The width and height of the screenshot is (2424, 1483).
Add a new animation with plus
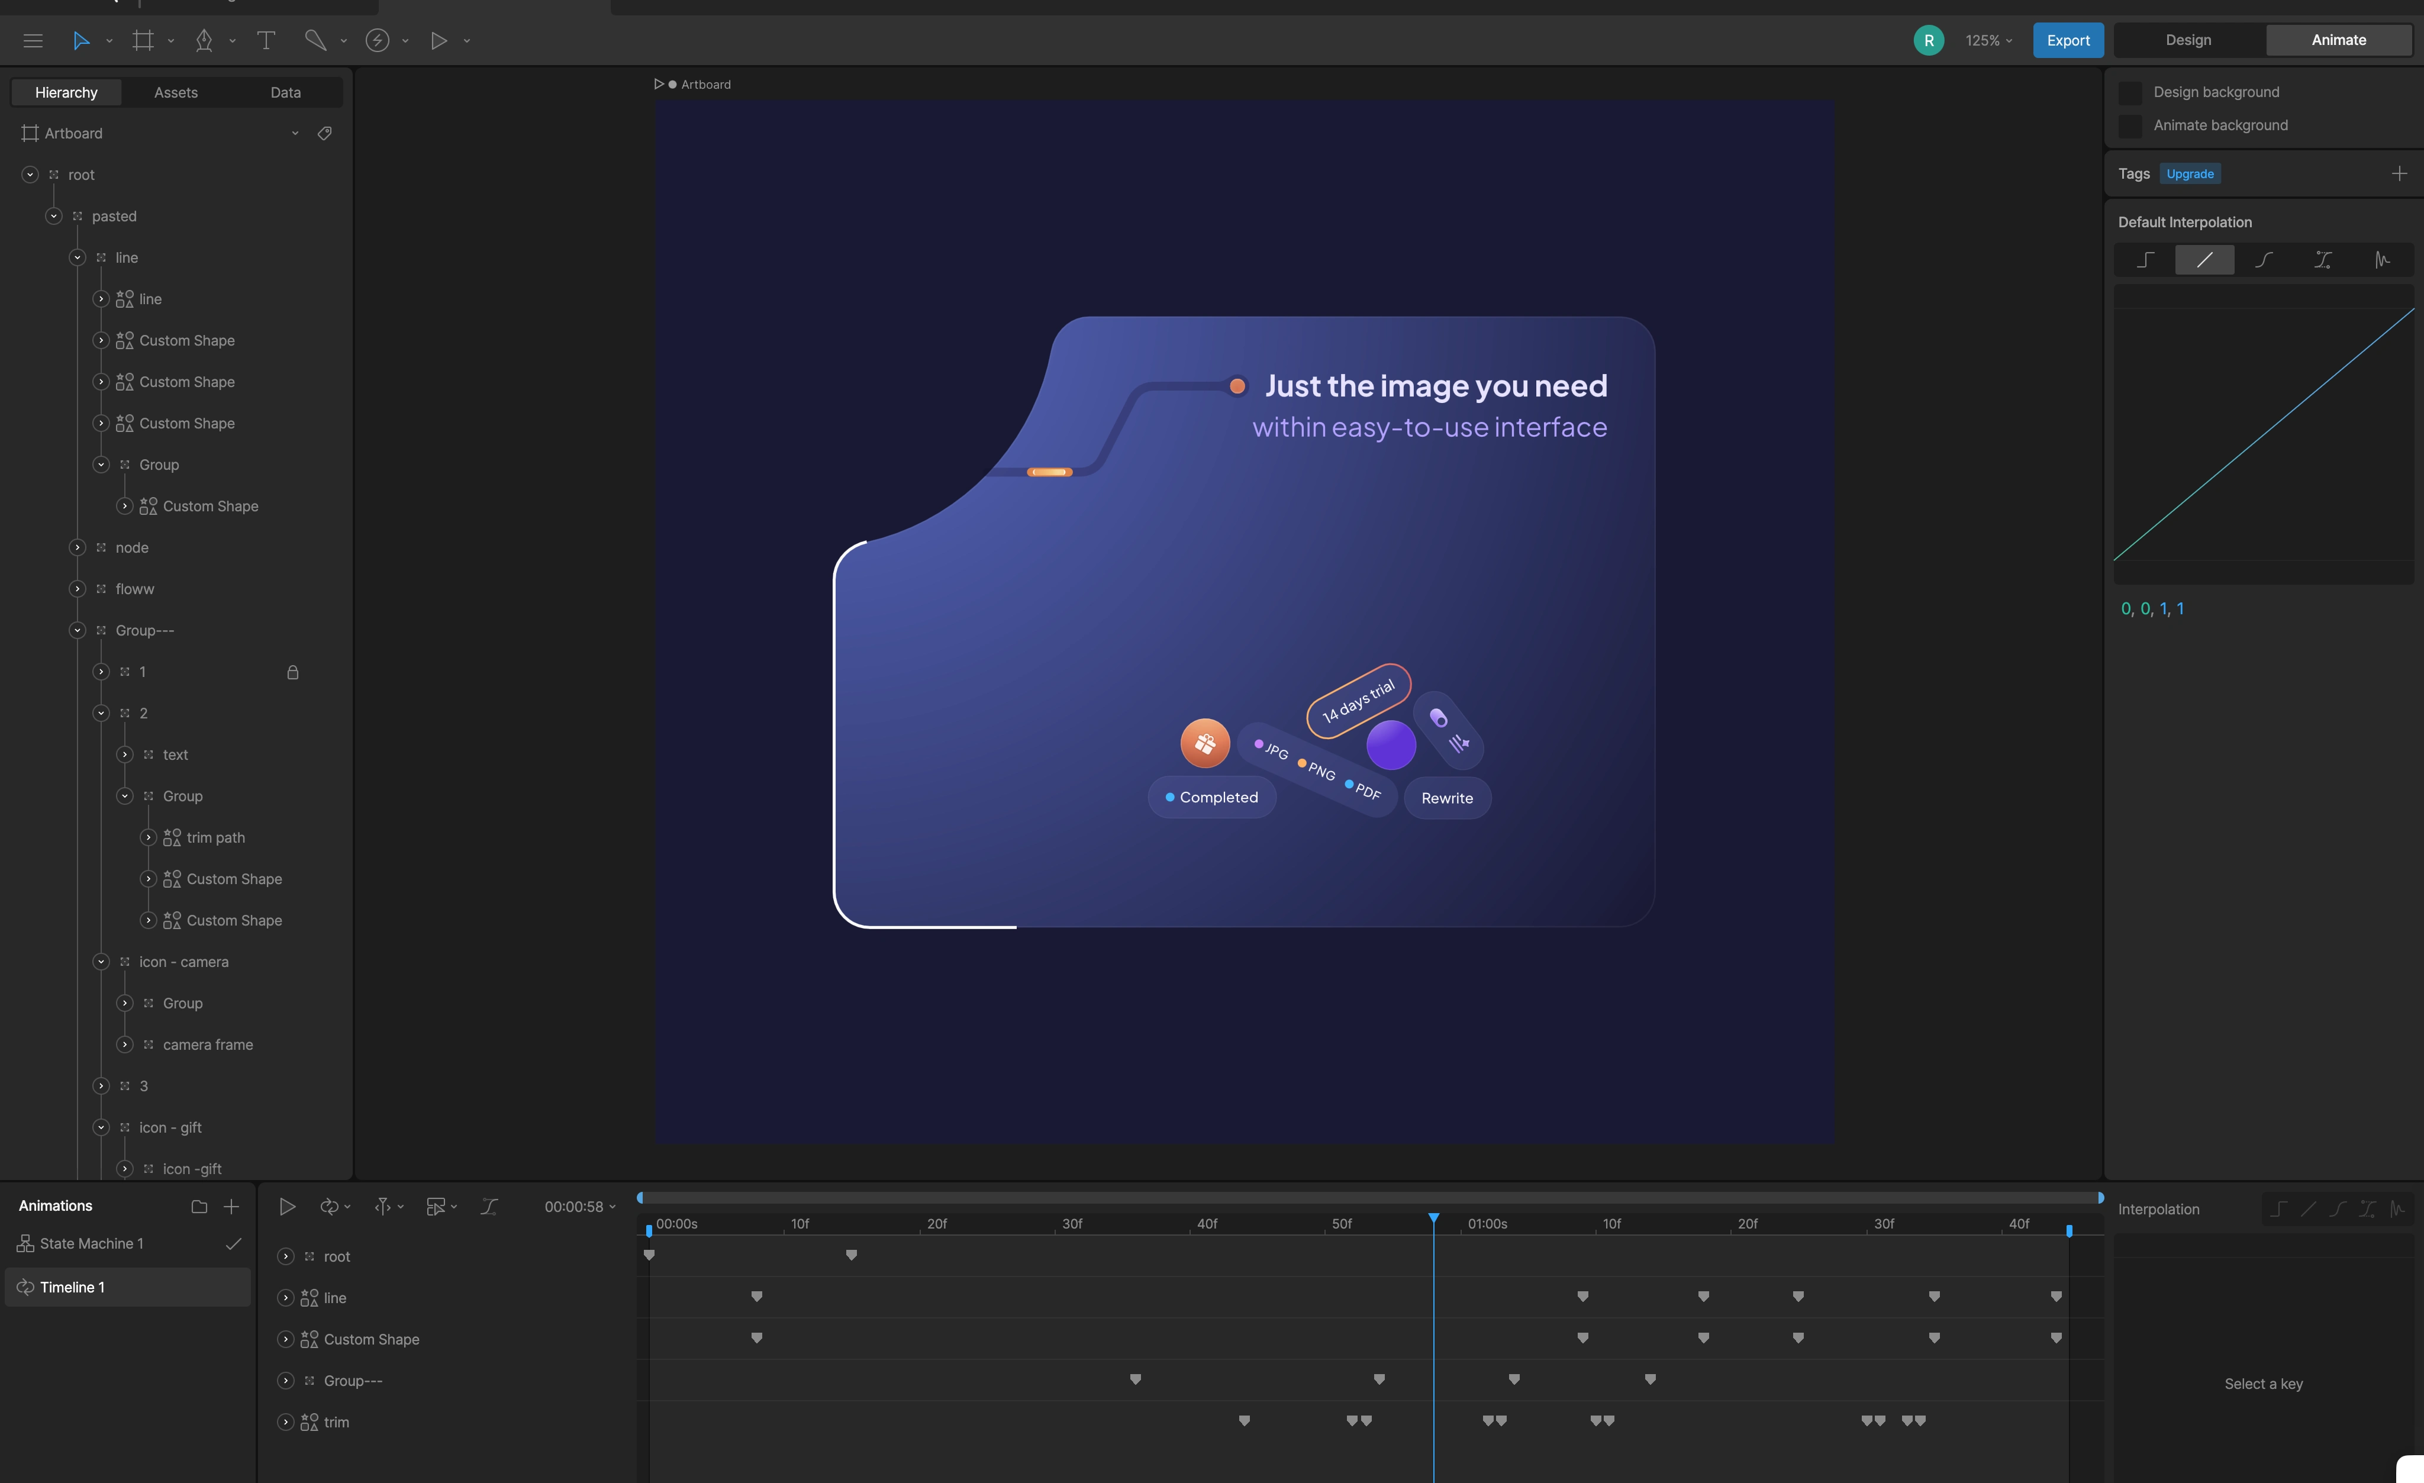(x=231, y=1207)
